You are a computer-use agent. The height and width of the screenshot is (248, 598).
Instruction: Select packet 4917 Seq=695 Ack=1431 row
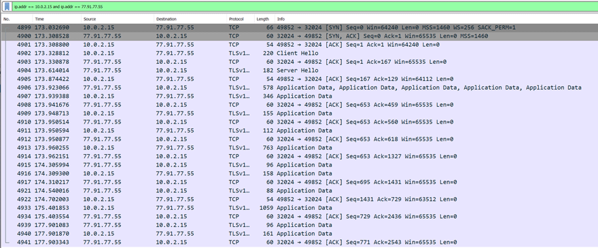pyautogui.click(x=299, y=182)
